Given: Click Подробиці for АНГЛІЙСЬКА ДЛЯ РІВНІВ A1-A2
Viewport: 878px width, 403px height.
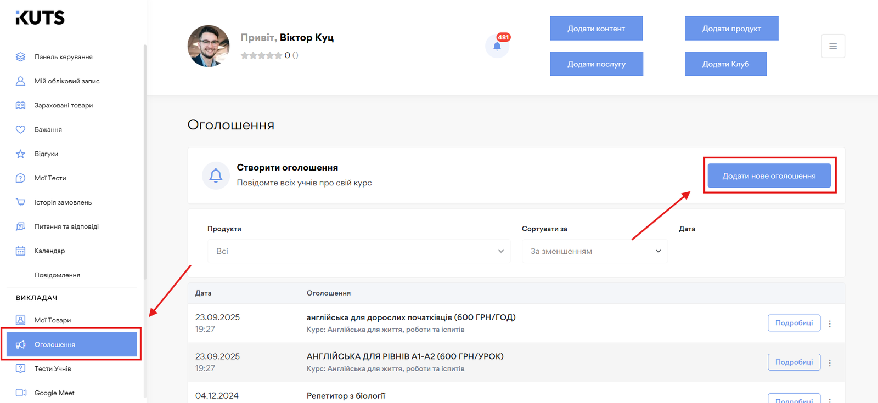Looking at the screenshot, I should coord(794,362).
